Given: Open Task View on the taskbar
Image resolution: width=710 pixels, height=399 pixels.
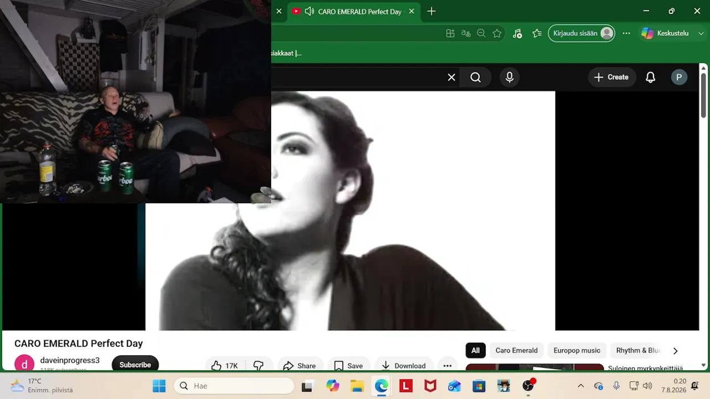Looking at the screenshot, I should click(307, 386).
